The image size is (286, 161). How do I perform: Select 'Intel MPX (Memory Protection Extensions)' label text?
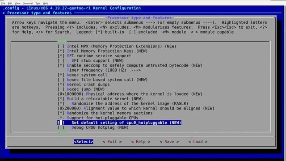pos(114,46)
